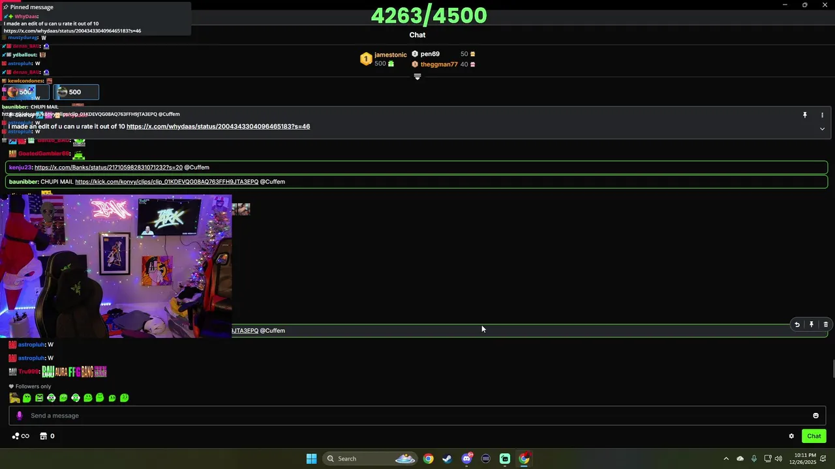Select the seventh green emote in emote row

point(88,398)
